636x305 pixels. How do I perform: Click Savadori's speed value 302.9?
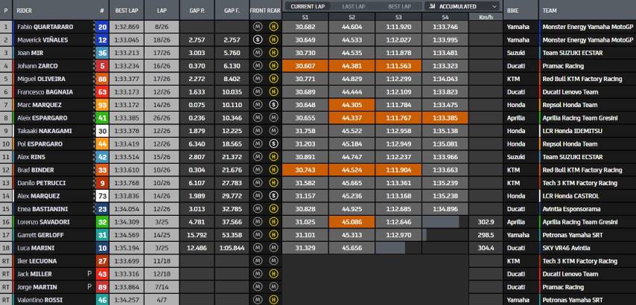(x=486, y=222)
